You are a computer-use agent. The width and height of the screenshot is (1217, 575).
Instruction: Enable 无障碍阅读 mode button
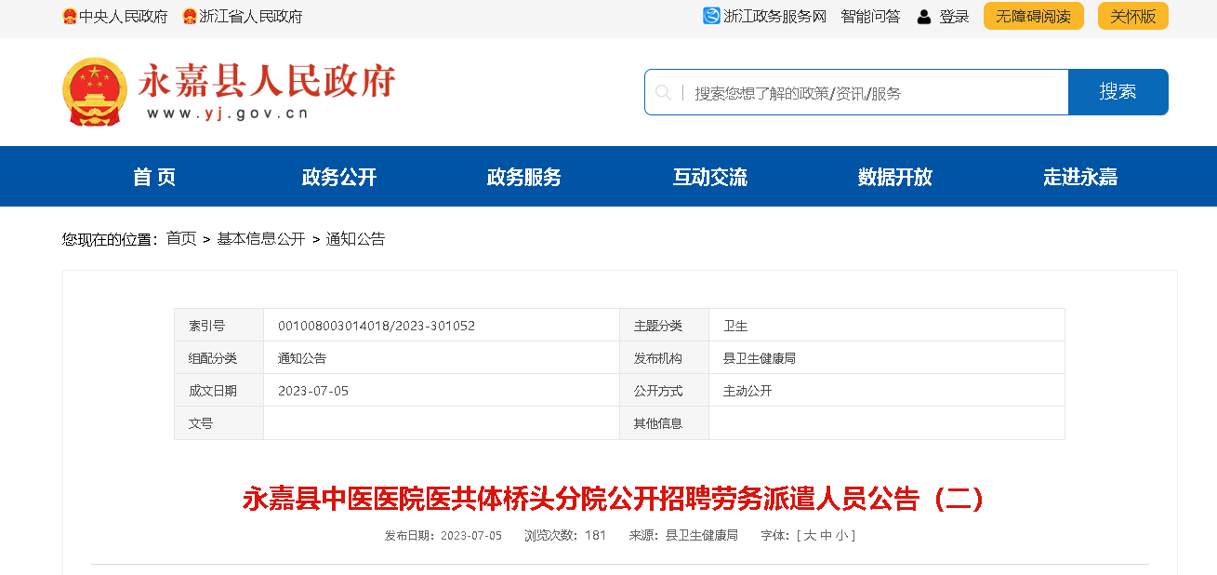point(1034,16)
